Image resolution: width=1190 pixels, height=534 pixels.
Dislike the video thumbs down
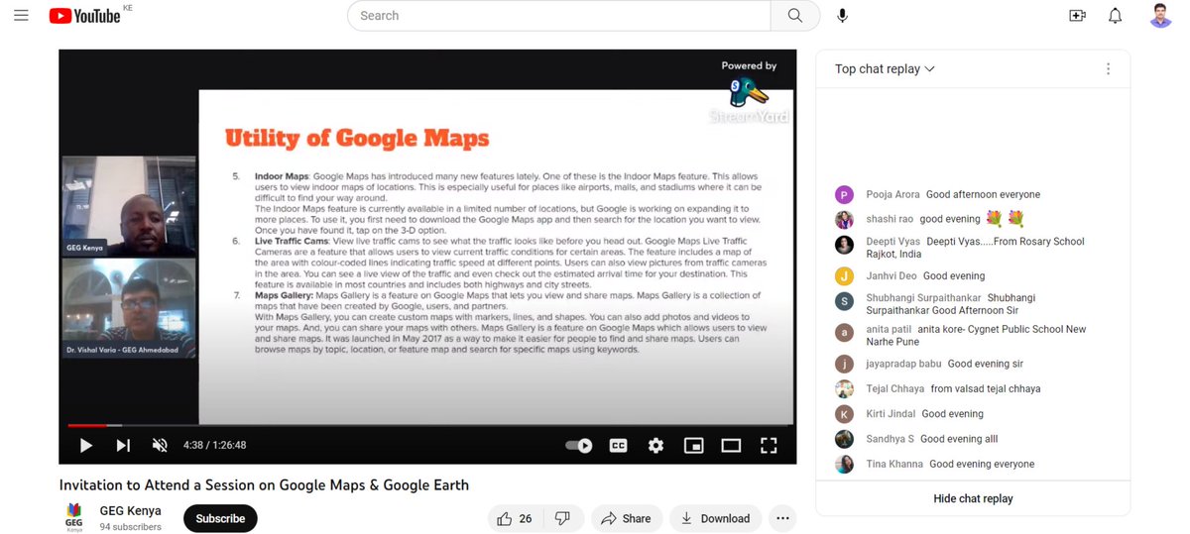pos(563,518)
